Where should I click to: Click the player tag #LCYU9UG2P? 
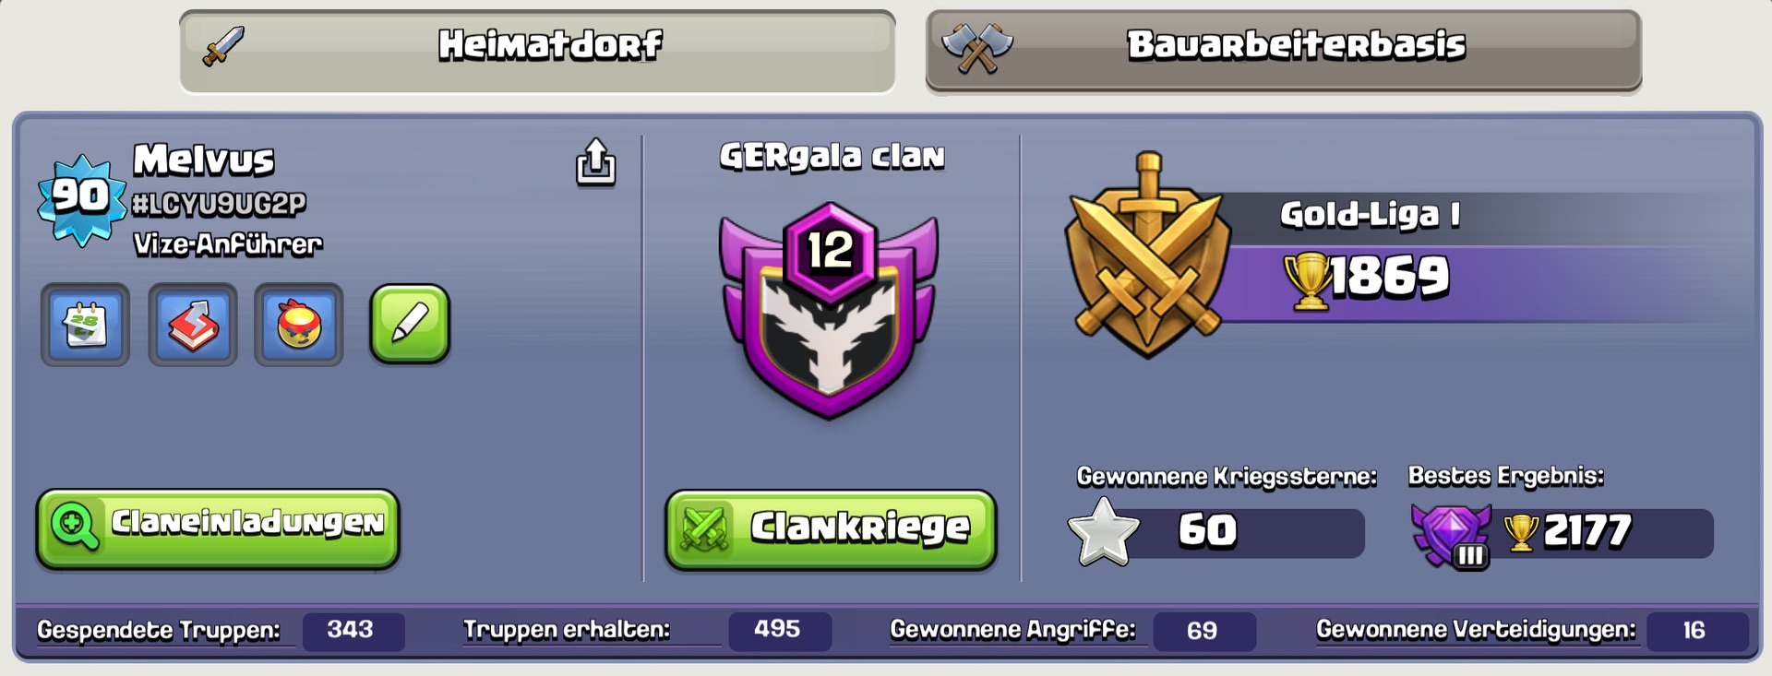[219, 204]
